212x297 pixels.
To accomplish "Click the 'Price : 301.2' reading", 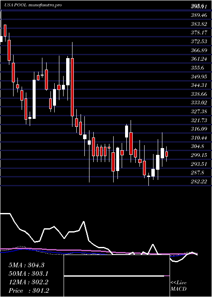I will tap(29, 291).
